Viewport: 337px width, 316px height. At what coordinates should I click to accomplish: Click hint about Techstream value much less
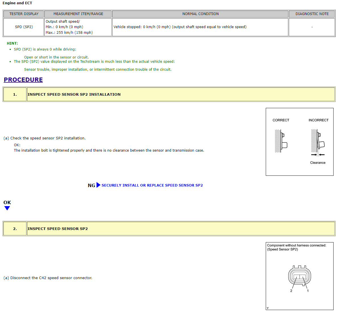(x=94, y=62)
